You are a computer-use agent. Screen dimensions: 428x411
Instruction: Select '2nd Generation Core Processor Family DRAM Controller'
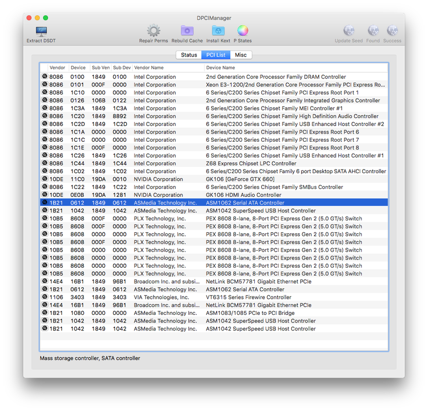coord(214,77)
